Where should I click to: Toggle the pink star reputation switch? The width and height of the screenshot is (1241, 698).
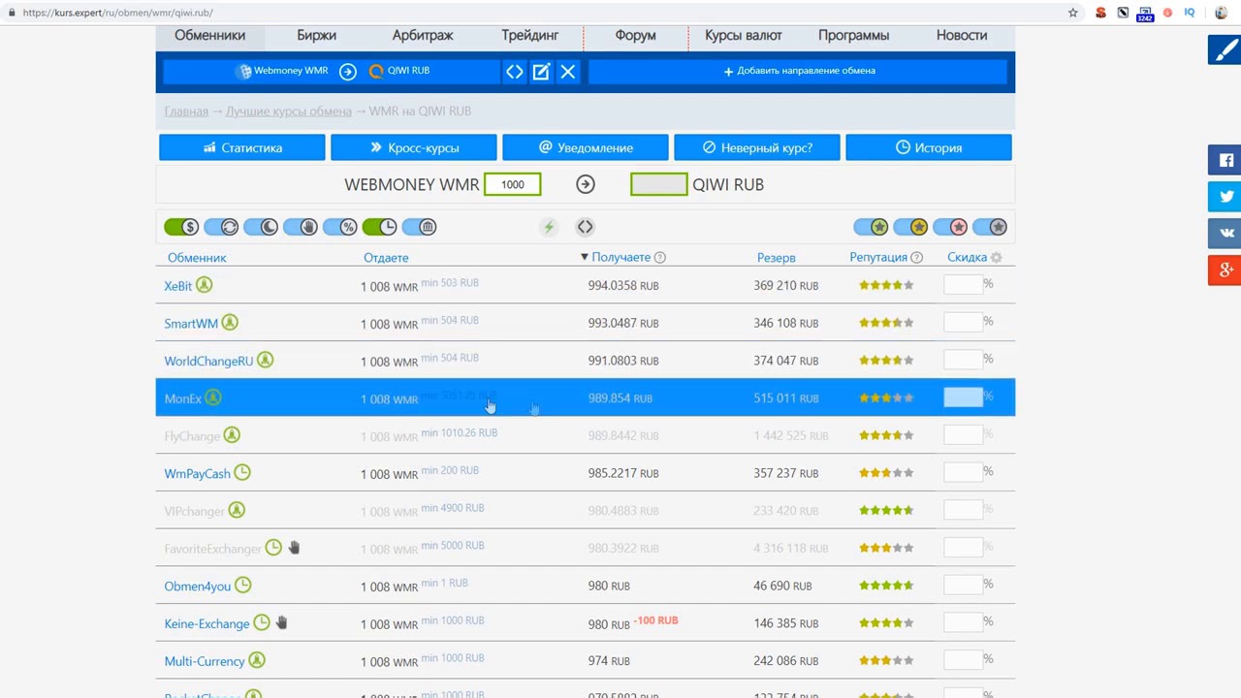(950, 227)
